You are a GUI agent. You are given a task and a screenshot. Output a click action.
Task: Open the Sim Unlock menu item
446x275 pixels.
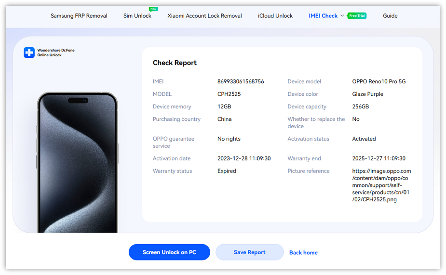[137, 16]
